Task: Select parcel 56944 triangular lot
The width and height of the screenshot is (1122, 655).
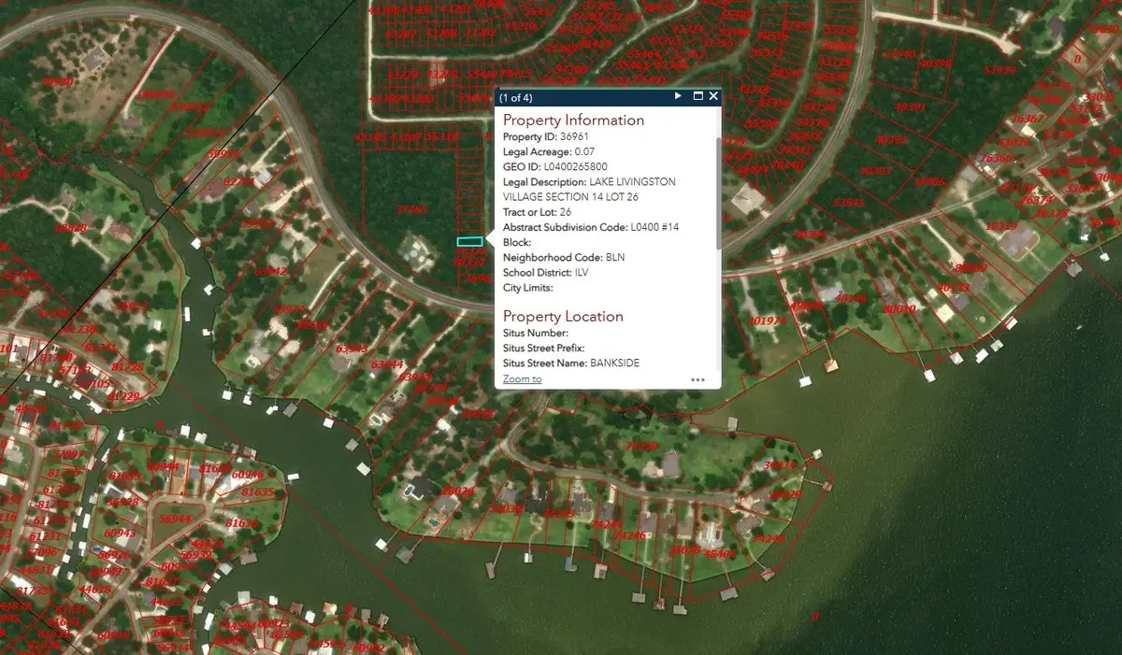Action: point(175,518)
